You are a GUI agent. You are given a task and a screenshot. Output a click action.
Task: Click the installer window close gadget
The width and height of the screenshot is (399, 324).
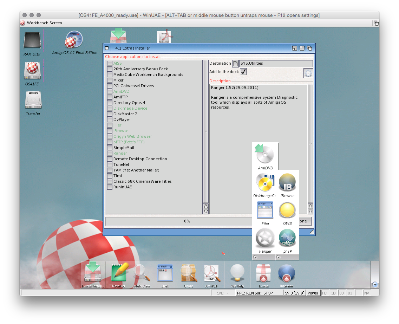point(107,48)
